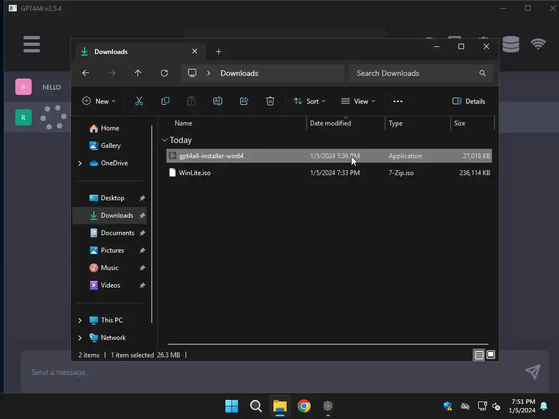This screenshot has height=419, width=559.
Task: Toggle the Details pane
Action: click(468, 101)
